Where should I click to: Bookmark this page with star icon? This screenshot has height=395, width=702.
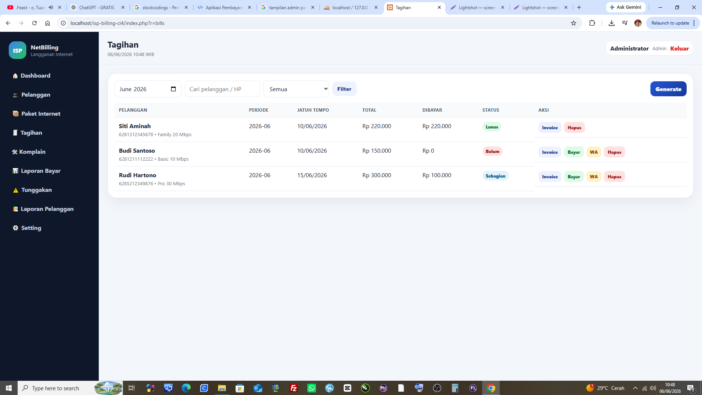click(574, 23)
